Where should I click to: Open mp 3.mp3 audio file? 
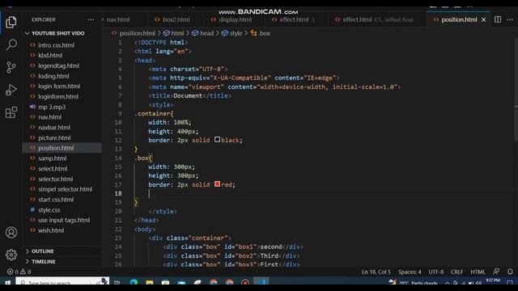pos(52,107)
